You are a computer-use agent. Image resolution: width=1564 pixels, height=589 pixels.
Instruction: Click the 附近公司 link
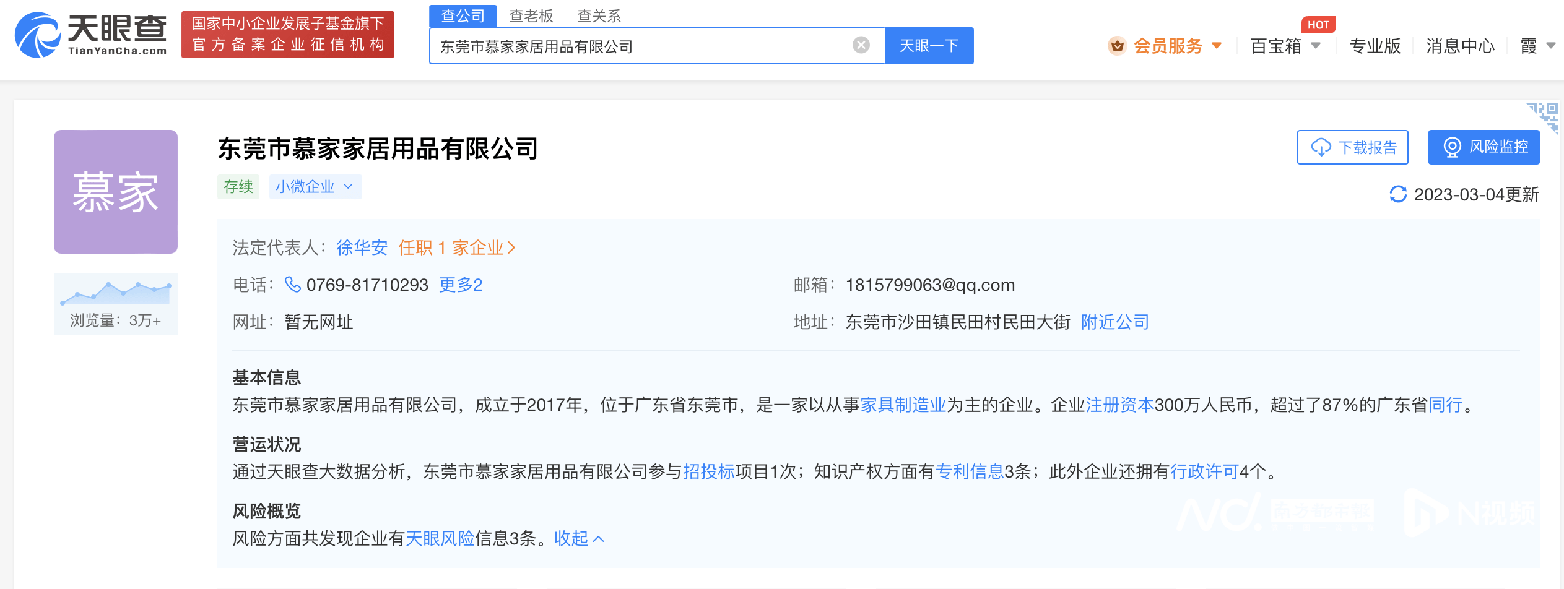point(1115,322)
